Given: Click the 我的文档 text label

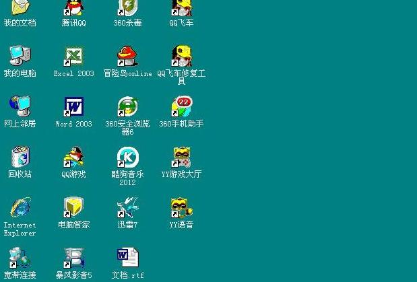Looking at the screenshot, I should [20, 23].
